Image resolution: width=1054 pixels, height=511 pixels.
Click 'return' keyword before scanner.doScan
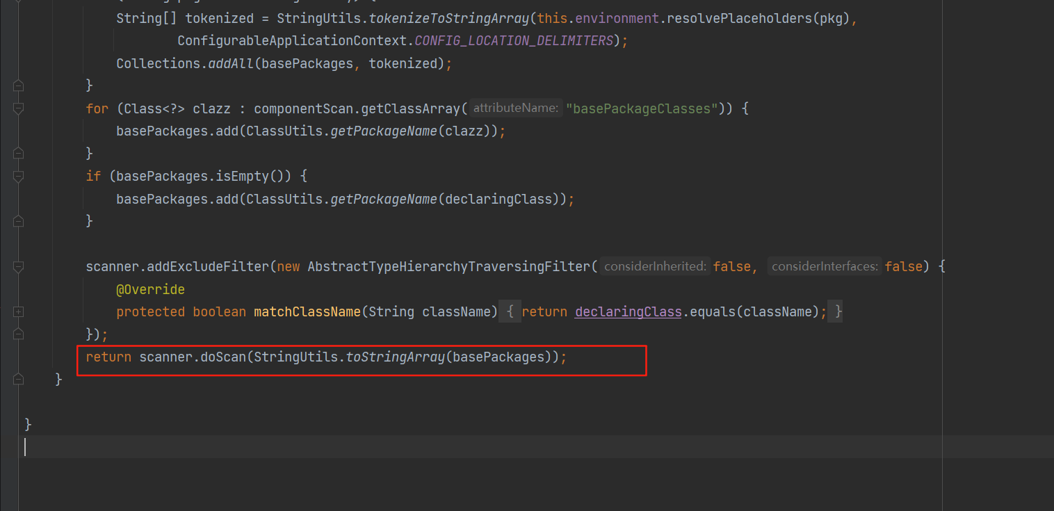[108, 357]
